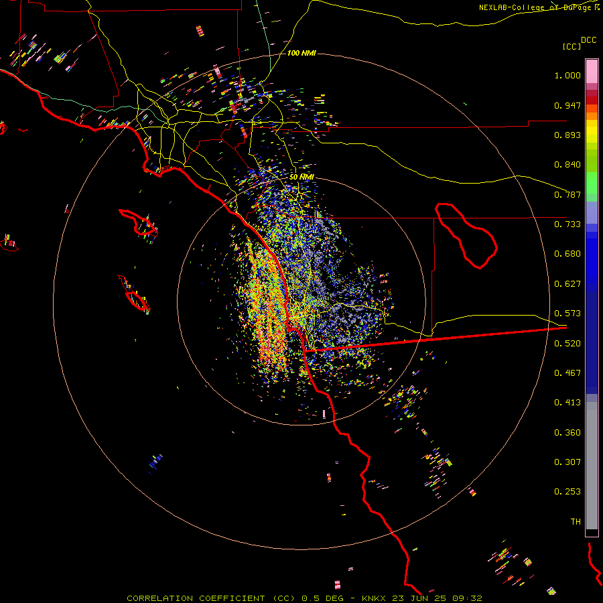Click the [CC] unit label above the legend
Screen dimensions: 603x603
[x=572, y=46]
